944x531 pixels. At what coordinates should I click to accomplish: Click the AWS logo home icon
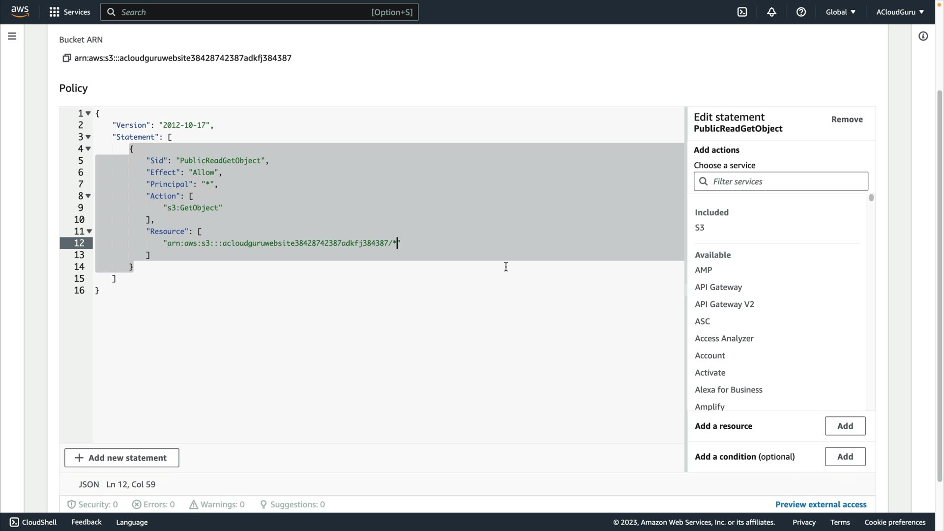[x=20, y=11]
